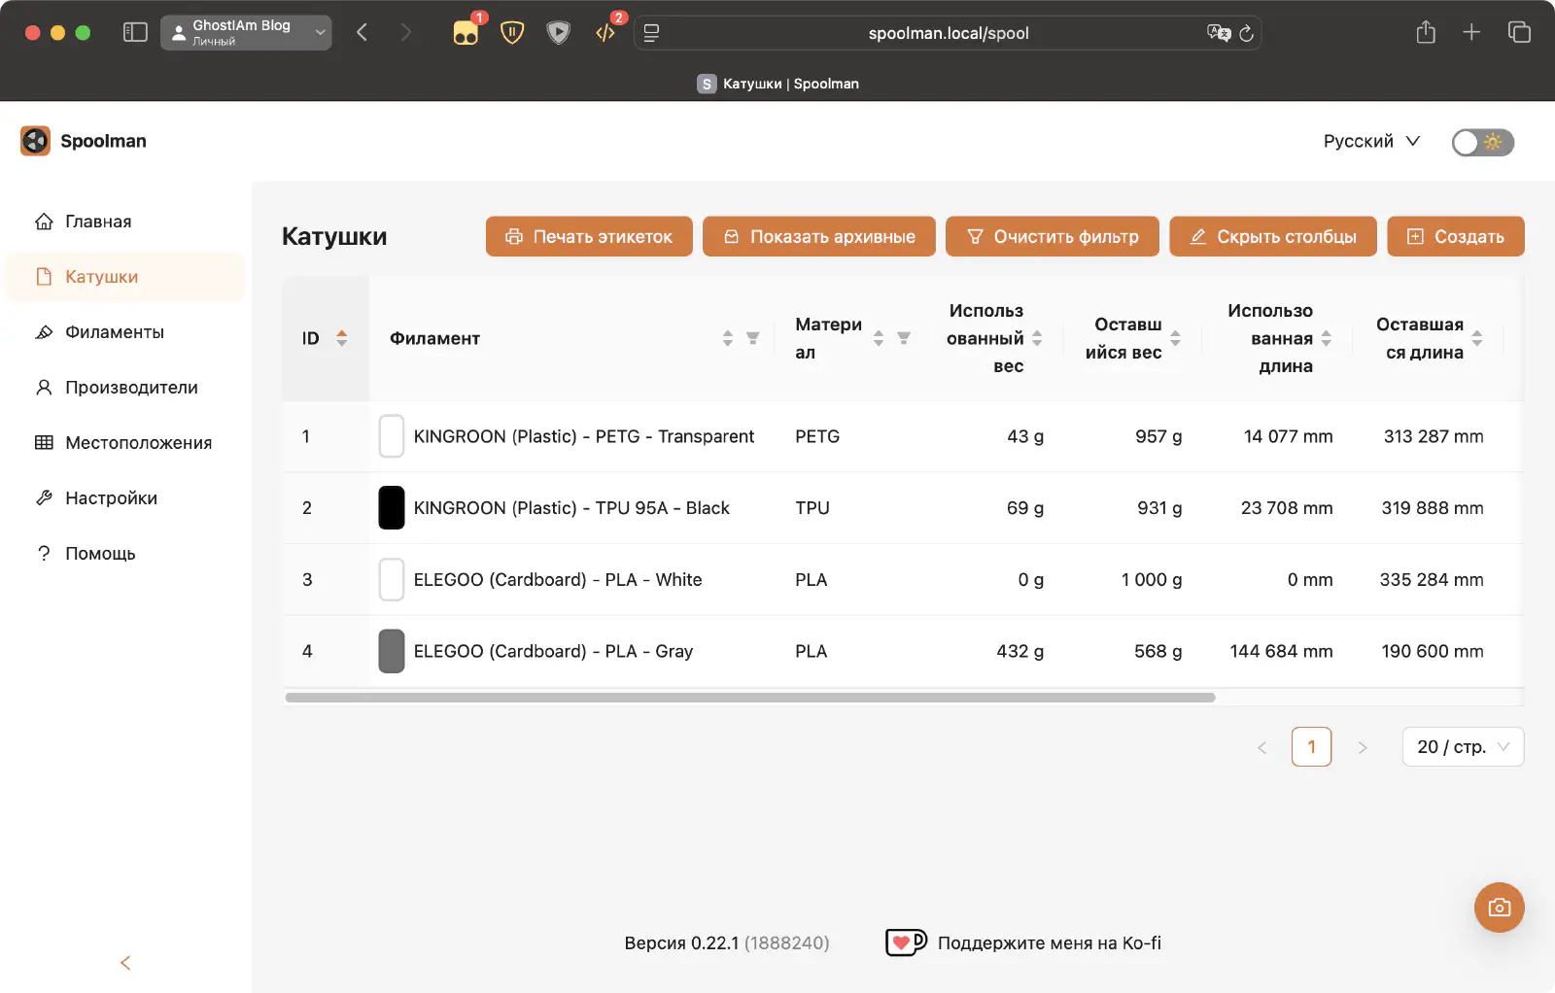Sort by Оставшийся вес column

click(x=1175, y=338)
